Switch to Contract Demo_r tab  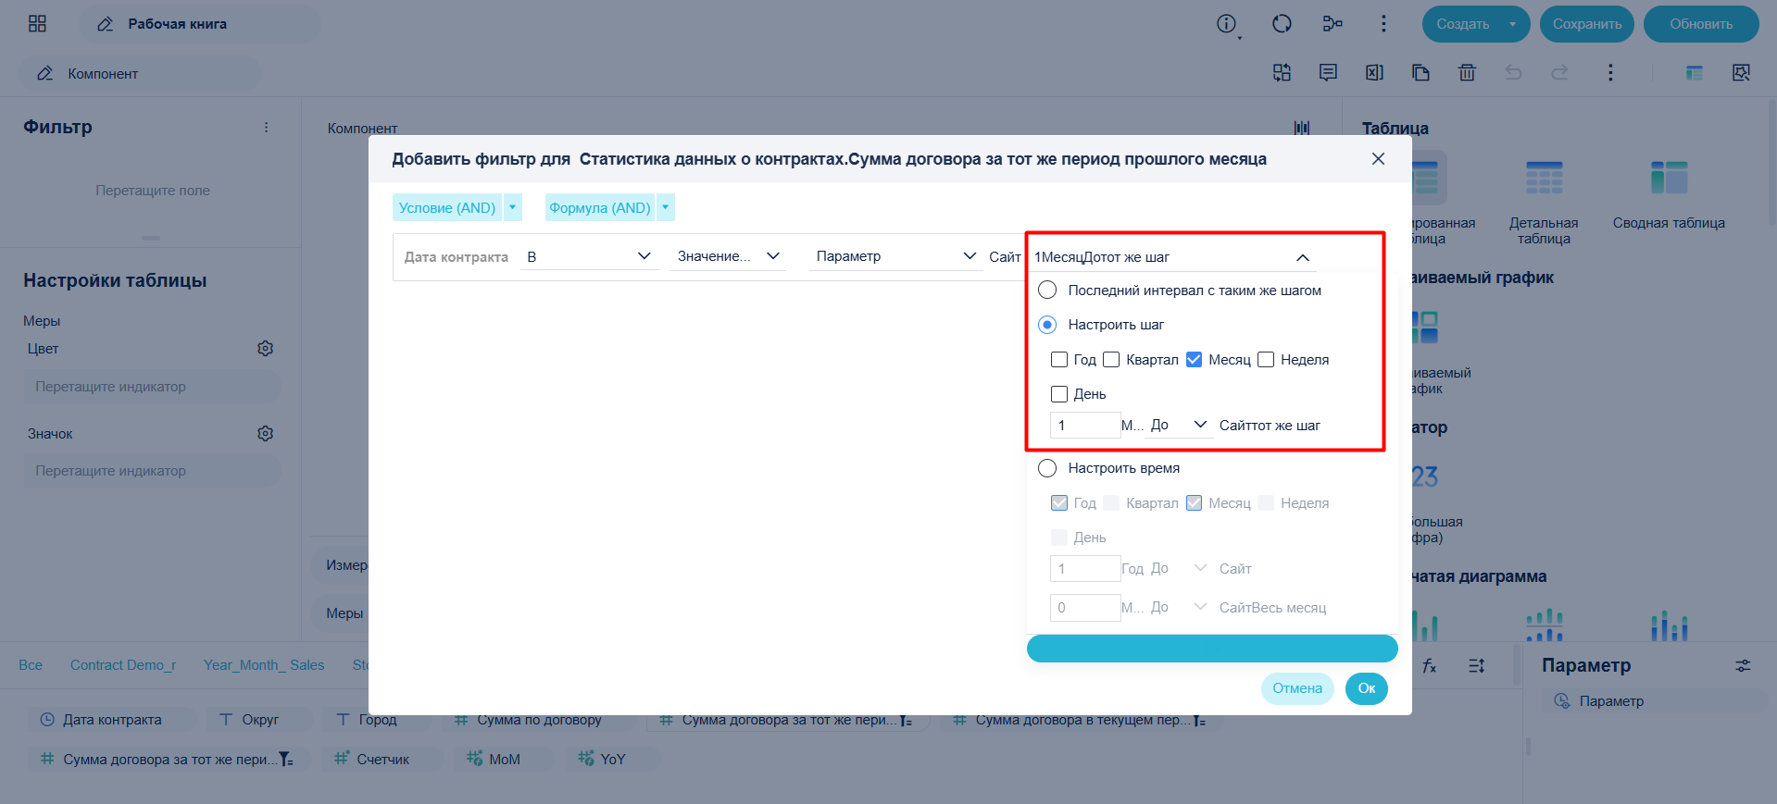click(x=123, y=665)
